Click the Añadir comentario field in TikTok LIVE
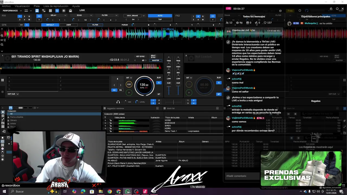 point(242,176)
